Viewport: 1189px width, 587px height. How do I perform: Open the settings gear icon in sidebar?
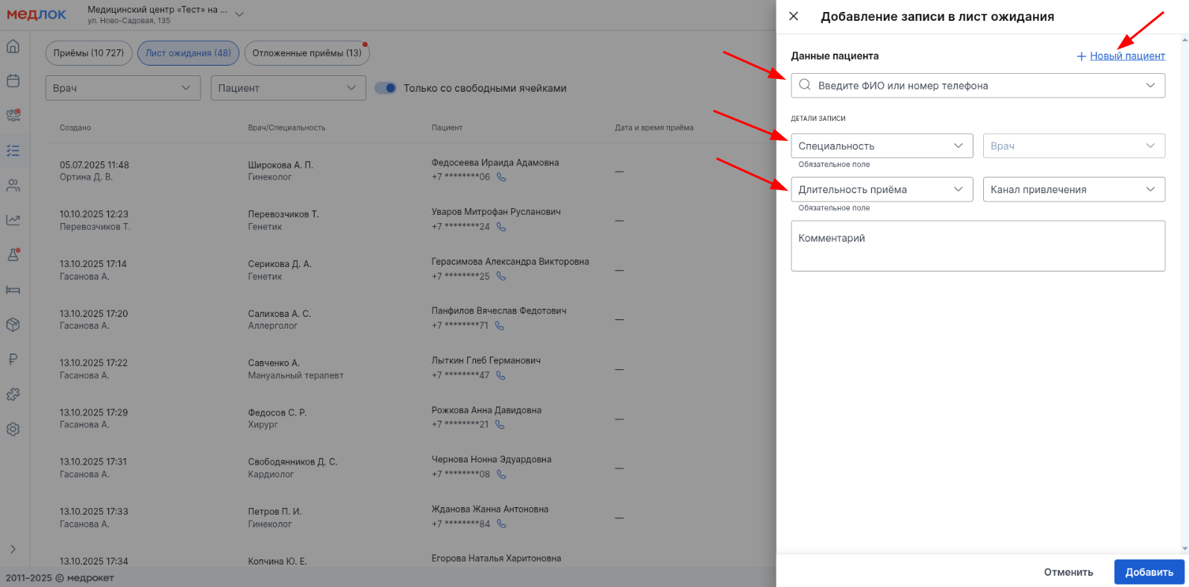point(13,430)
